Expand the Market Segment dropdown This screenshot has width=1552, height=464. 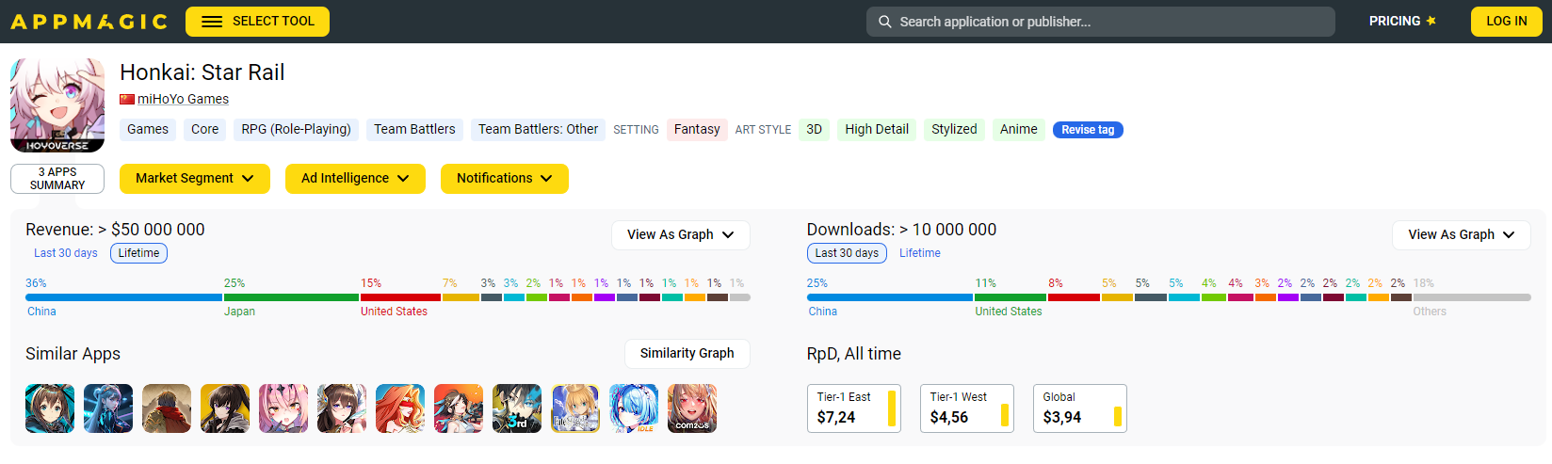[194, 179]
